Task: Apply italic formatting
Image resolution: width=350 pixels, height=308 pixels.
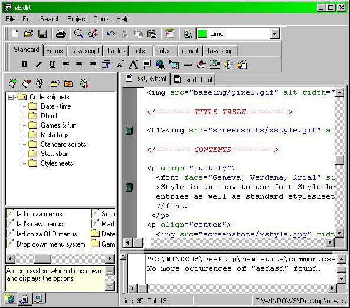Action: 38,64
